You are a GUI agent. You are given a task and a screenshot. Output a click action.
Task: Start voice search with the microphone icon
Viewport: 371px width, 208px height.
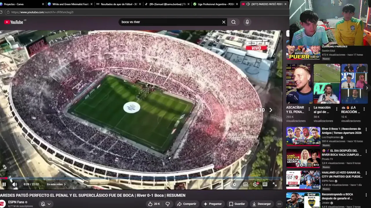coord(247,22)
